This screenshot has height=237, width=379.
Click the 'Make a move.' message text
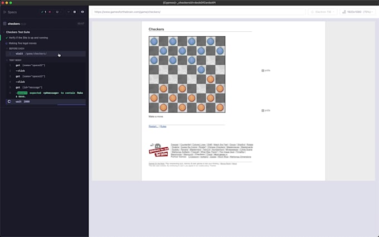156,117
